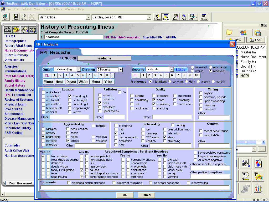The height and width of the screenshot is (202, 269).
Task: Click the Cancel button in HPI dialog
Action: click(146, 195)
